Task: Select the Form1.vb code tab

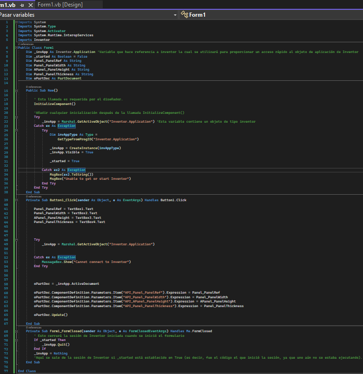Action: click(7, 5)
